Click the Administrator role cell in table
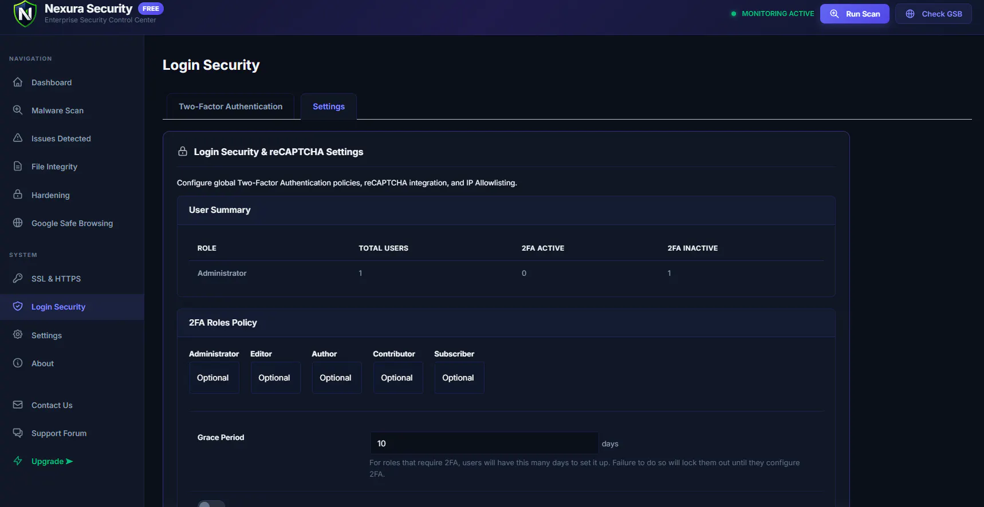This screenshot has width=984, height=507. [x=222, y=273]
